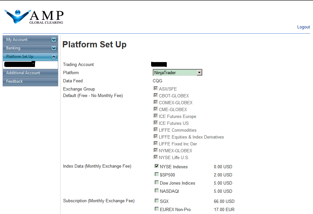Click the Trading Account label
This screenshot has height=214, width=313.
pyautogui.click(x=78, y=65)
